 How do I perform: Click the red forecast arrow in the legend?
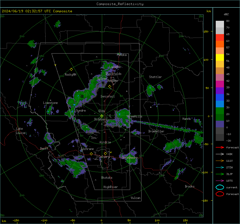[220, 147]
